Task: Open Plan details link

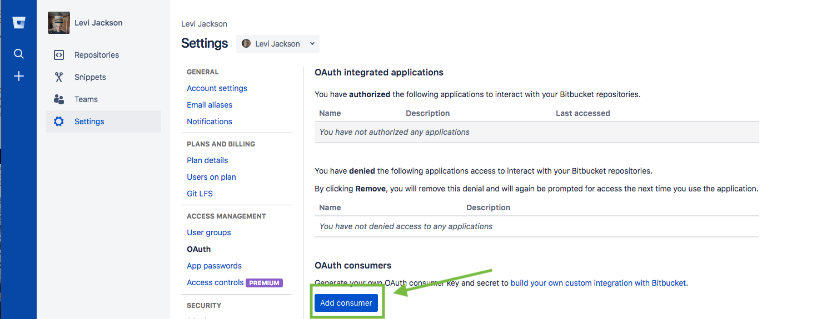Action: click(207, 160)
